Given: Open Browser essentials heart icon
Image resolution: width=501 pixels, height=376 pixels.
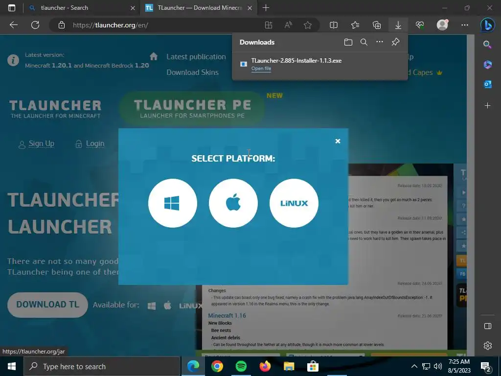Looking at the screenshot, I should (420, 25).
